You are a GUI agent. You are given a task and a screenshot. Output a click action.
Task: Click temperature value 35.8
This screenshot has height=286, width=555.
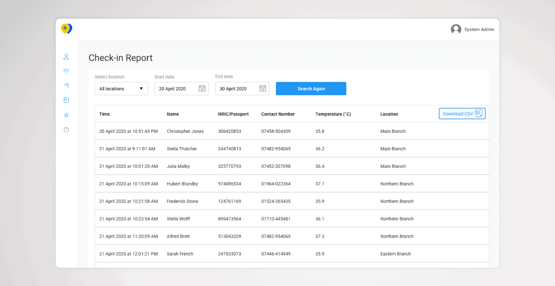point(320,131)
